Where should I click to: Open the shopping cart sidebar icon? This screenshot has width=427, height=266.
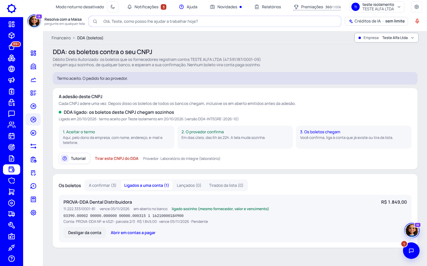pos(12,192)
